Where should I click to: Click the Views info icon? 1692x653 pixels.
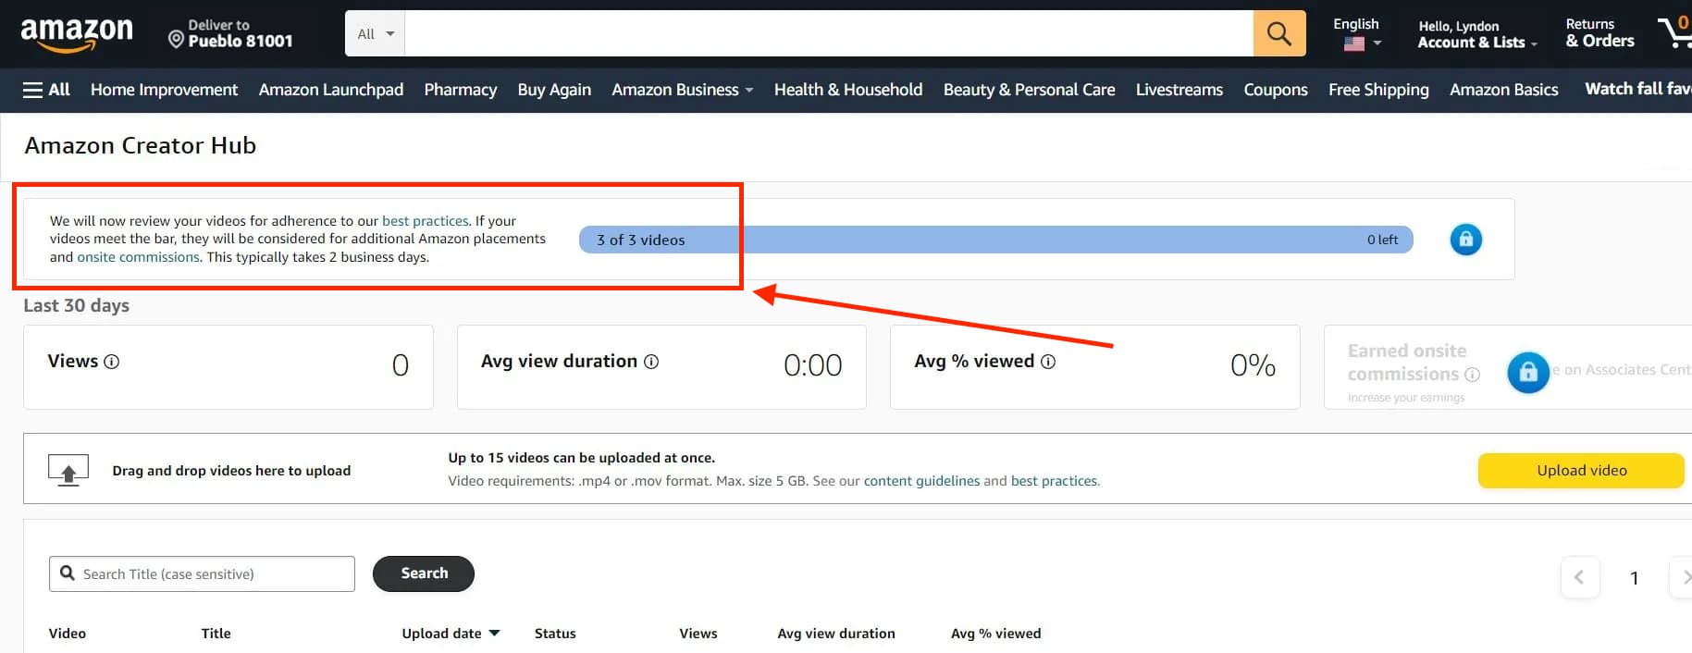112,362
